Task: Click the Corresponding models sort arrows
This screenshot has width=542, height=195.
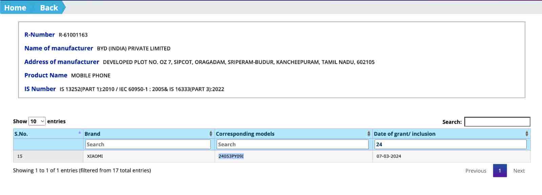Action: [x=369, y=134]
